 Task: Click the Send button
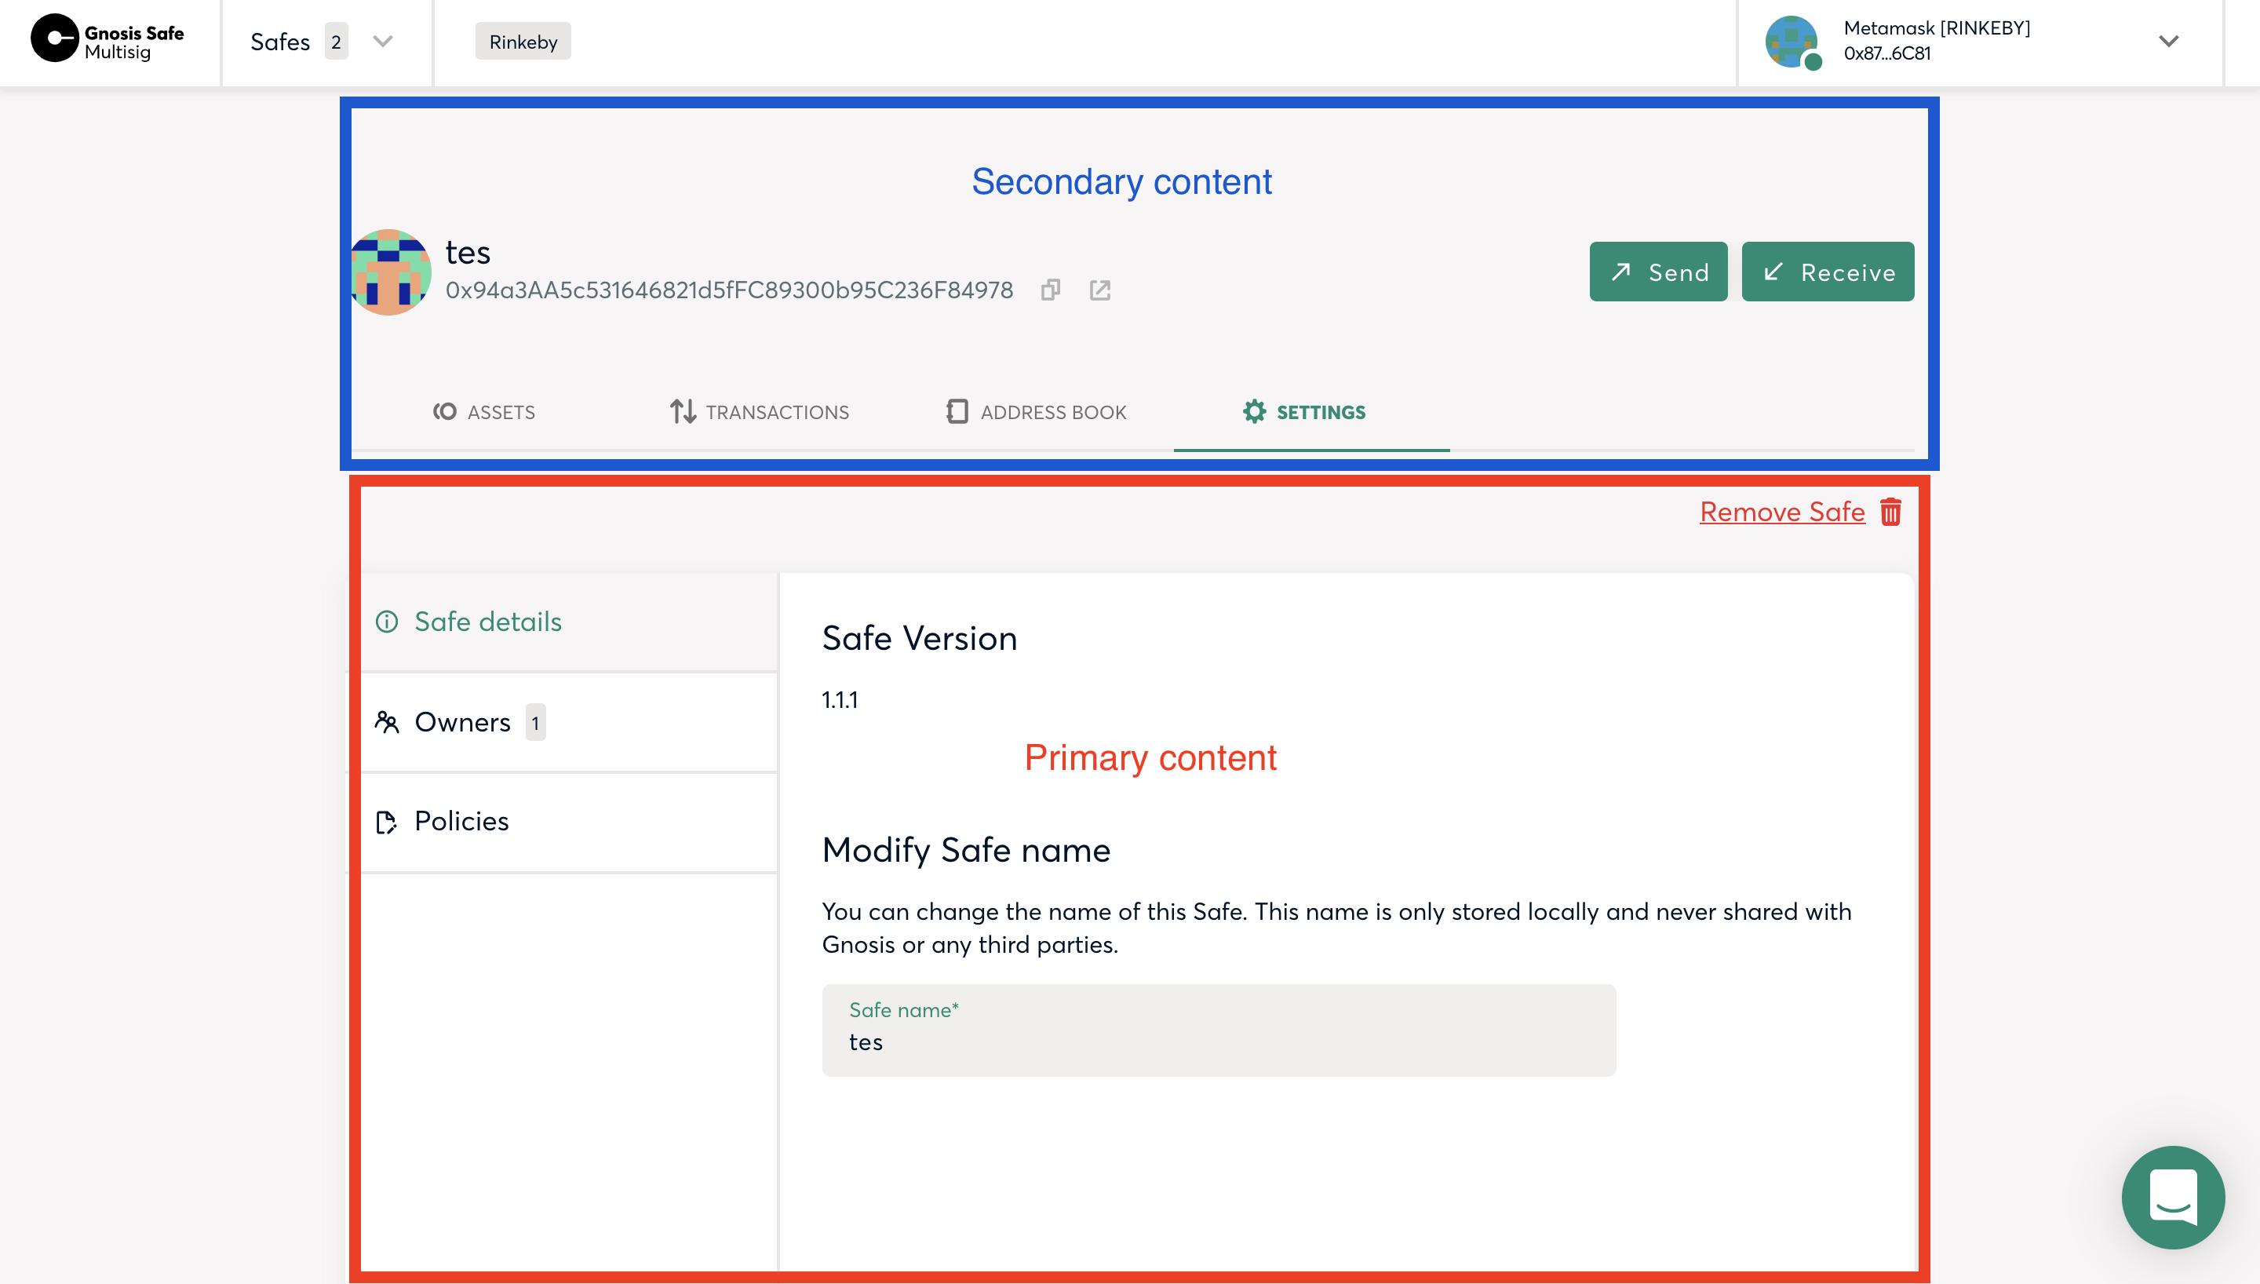(1658, 272)
